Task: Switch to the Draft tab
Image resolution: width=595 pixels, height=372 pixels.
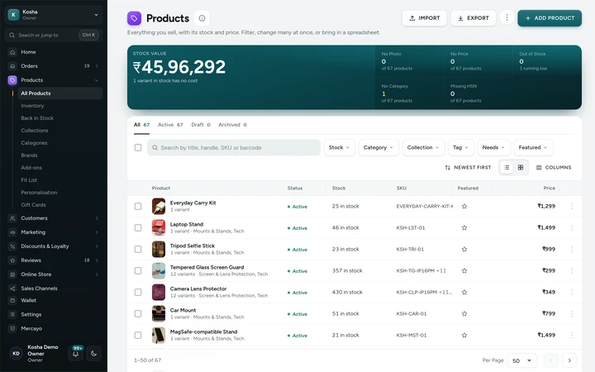Action: [x=201, y=125]
